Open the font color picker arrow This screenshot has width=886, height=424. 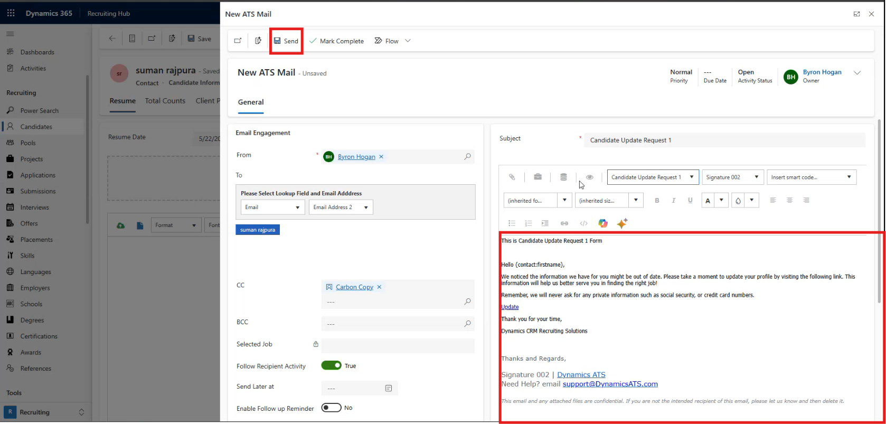point(721,200)
